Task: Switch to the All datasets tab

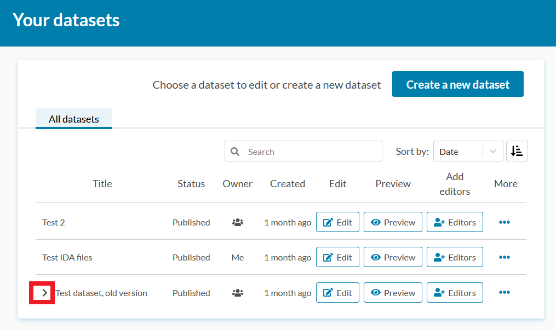Action: coord(74,119)
